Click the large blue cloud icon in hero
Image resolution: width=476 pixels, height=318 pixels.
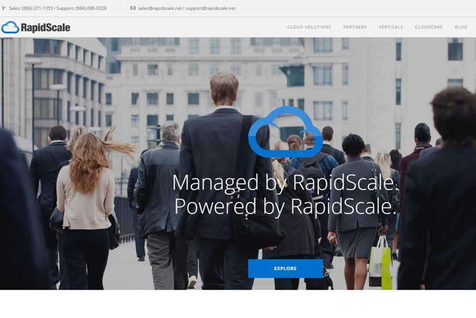pyautogui.click(x=286, y=132)
